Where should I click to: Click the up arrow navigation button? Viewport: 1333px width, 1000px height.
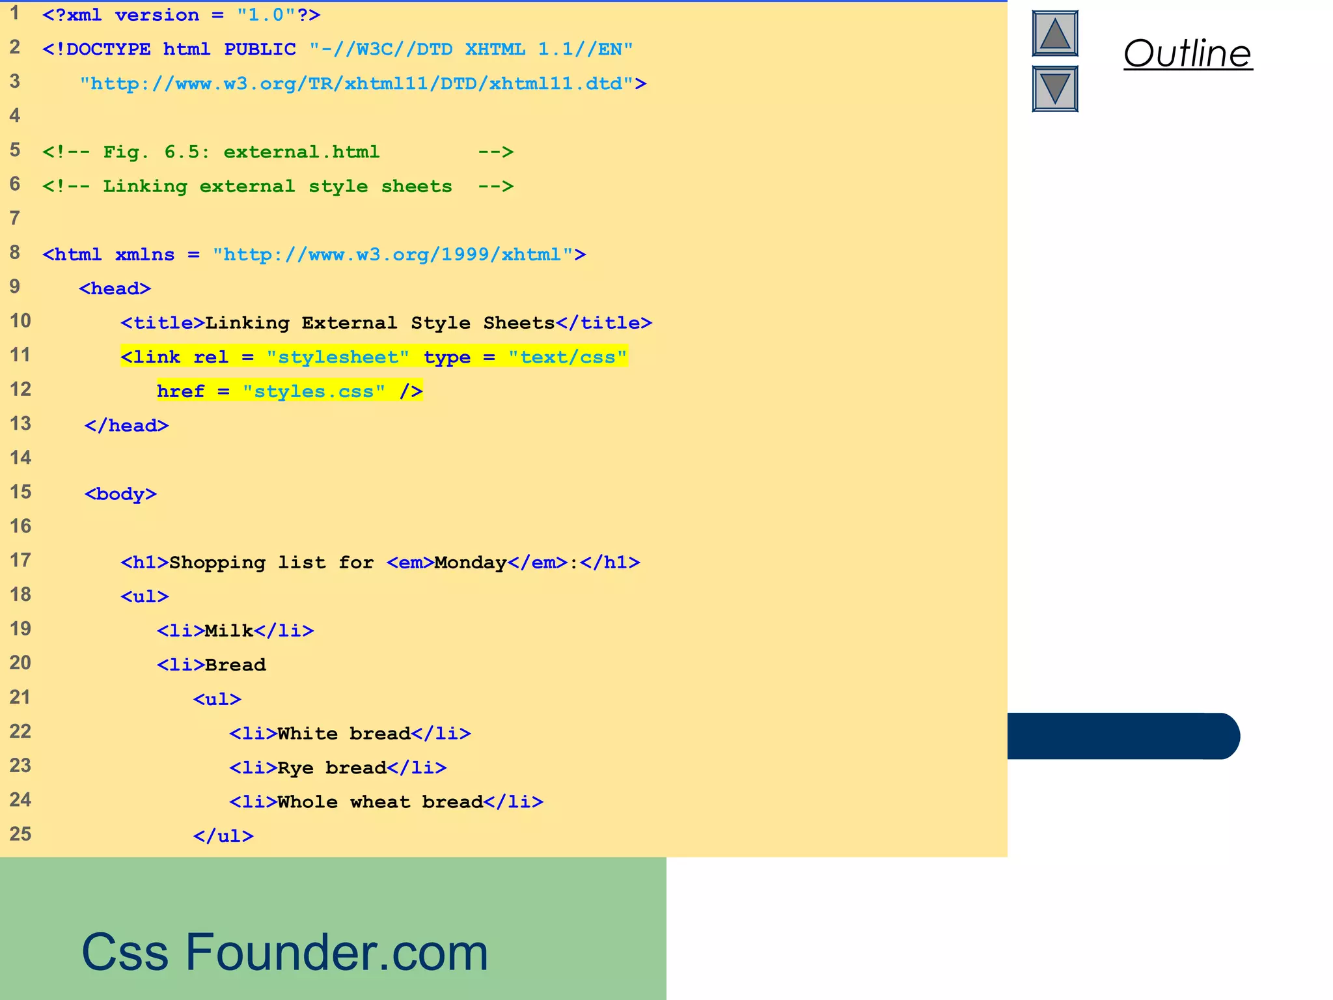1055,34
